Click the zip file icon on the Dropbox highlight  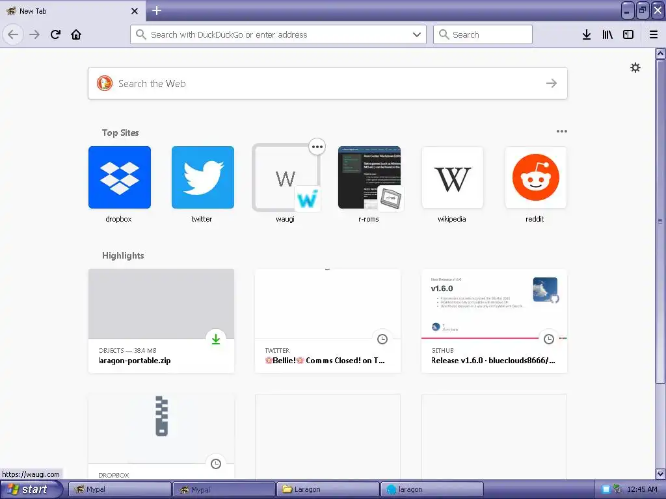coord(161,416)
